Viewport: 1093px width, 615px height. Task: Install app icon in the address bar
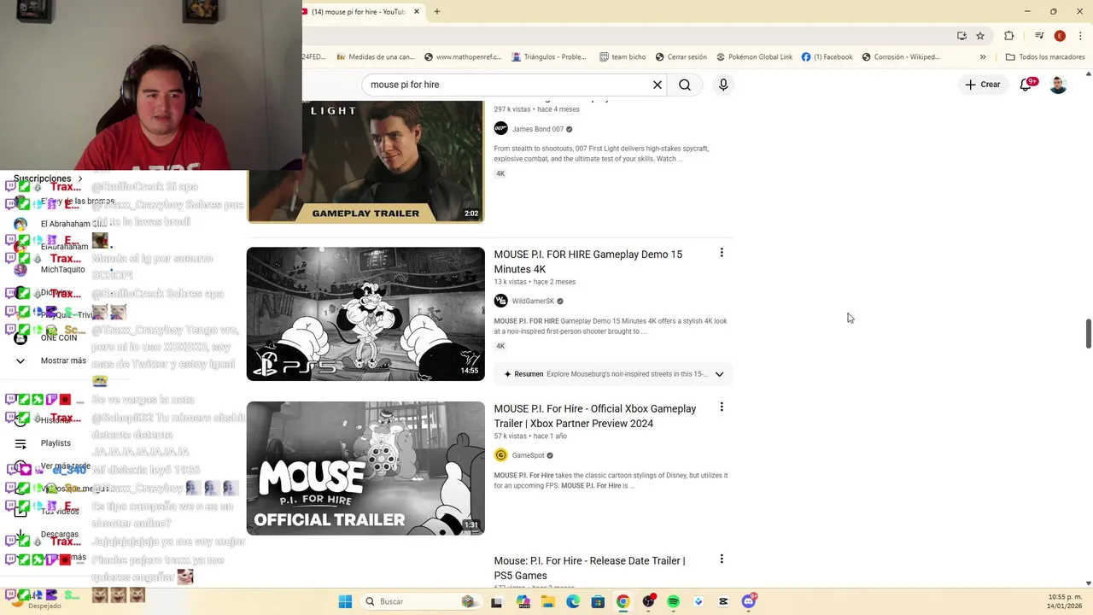[961, 36]
